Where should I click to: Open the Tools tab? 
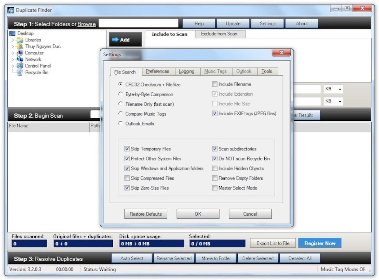tap(267, 71)
